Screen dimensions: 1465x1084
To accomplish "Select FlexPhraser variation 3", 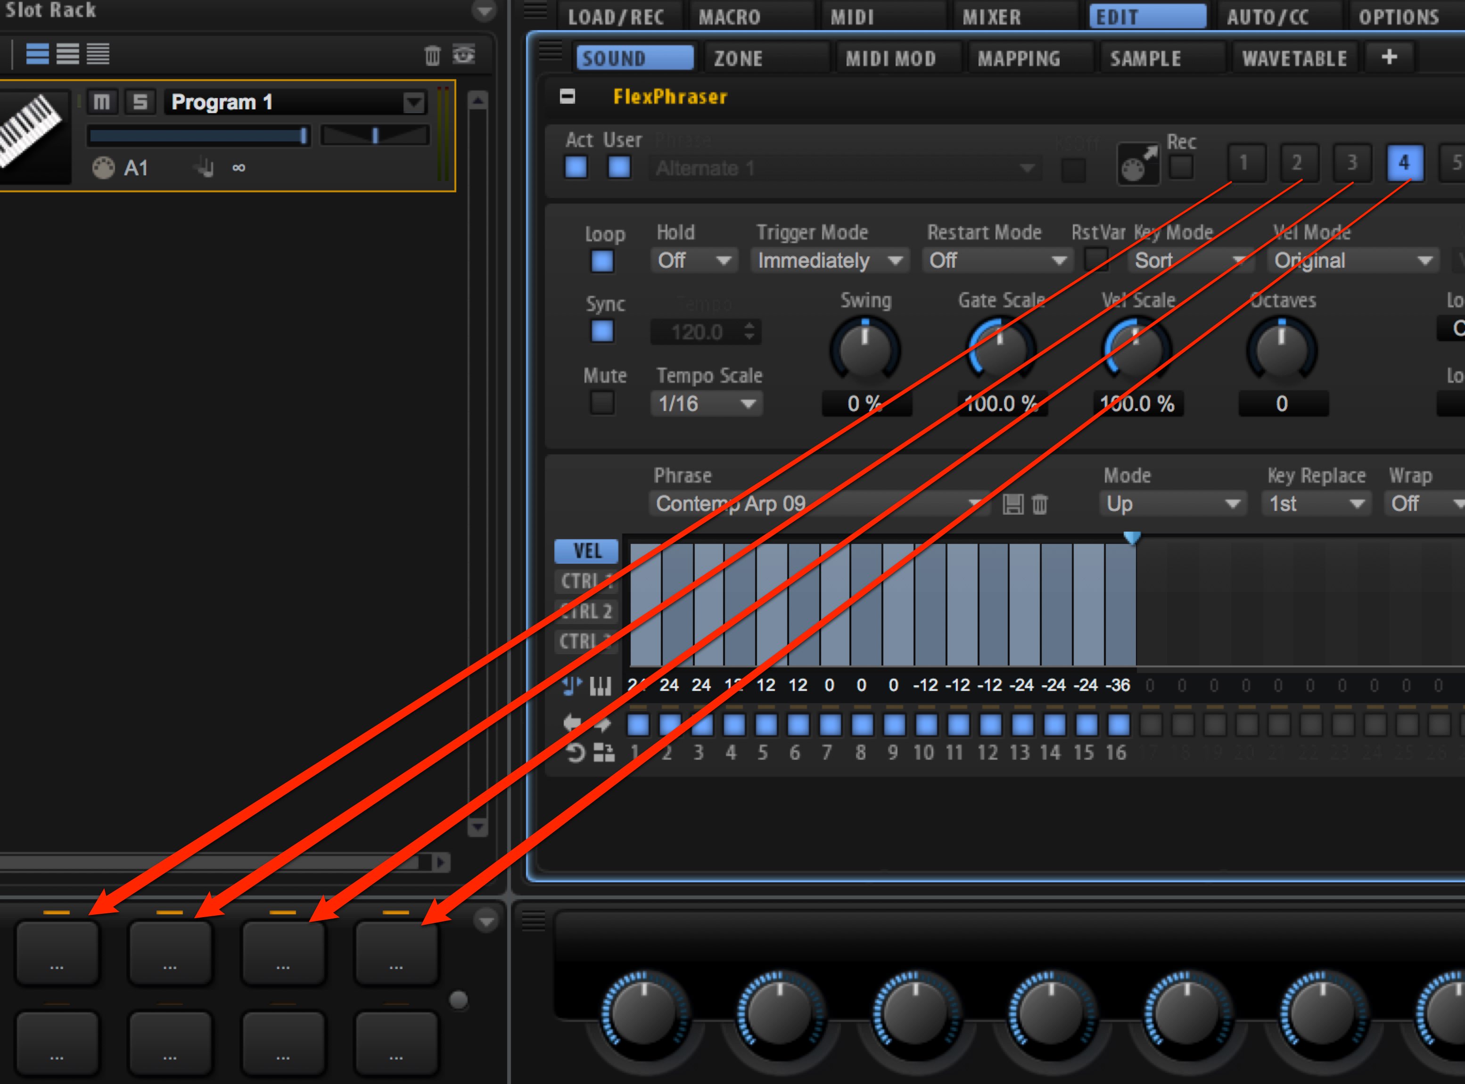I will point(1351,162).
